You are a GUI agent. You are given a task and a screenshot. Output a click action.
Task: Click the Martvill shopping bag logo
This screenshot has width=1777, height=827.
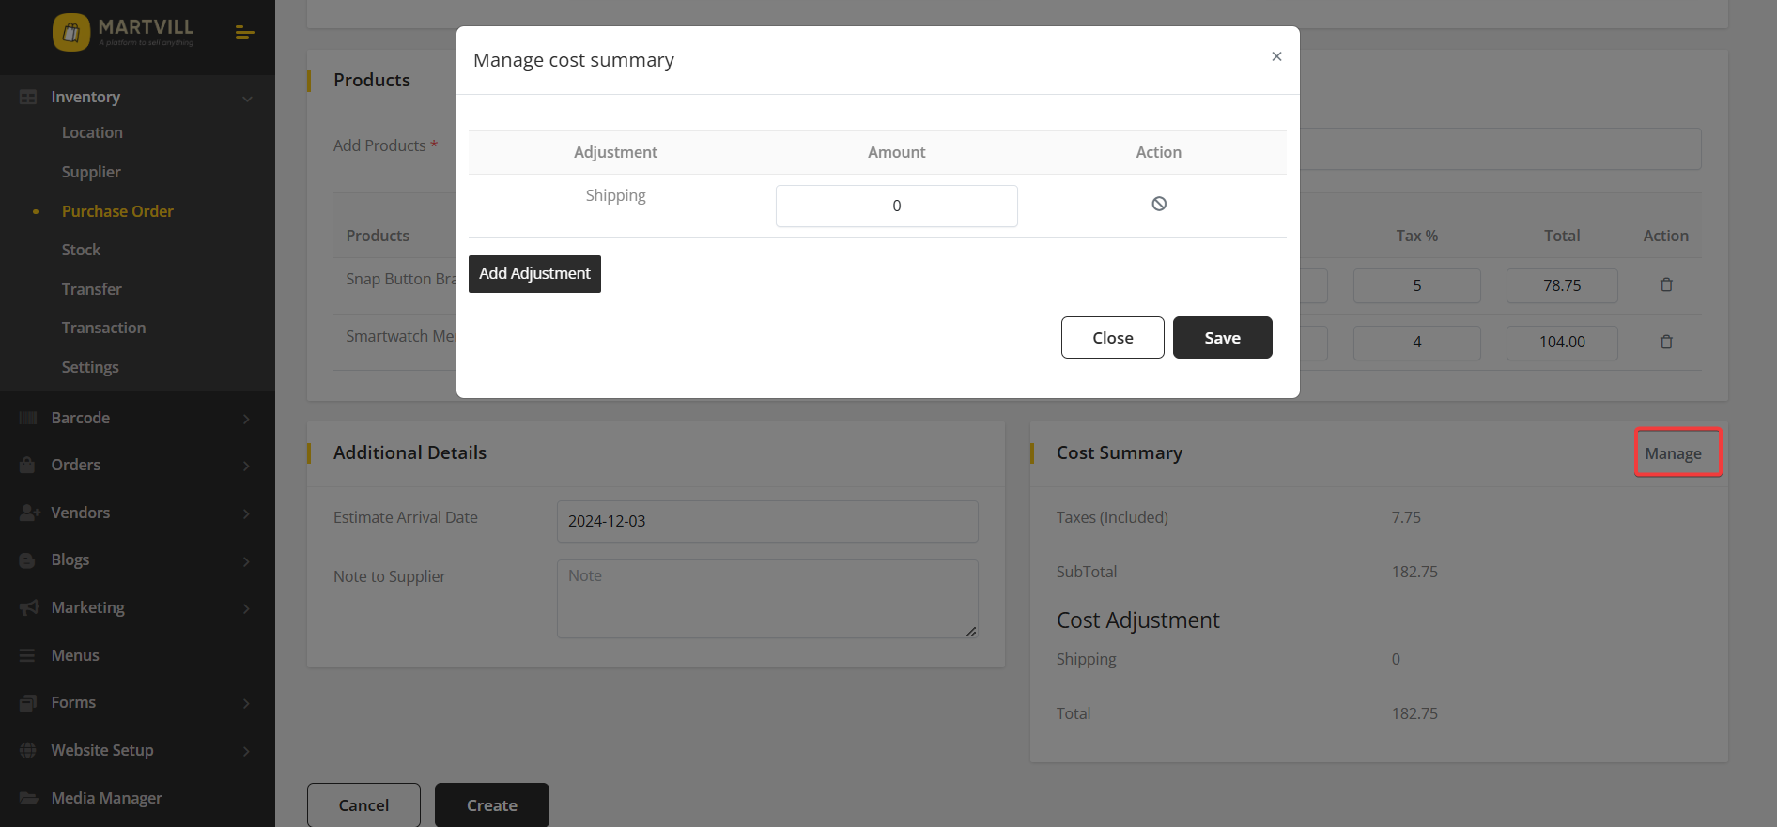pyautogui.click(x=71, y=33)
